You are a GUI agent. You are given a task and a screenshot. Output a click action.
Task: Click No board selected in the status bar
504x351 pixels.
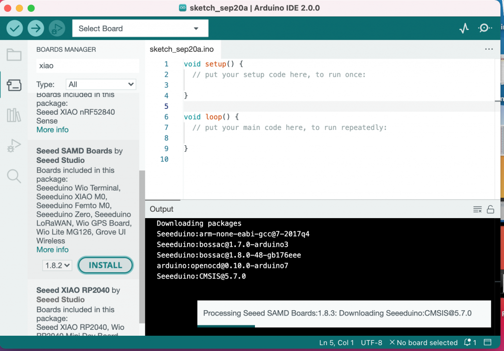click(x=423, y=343)
